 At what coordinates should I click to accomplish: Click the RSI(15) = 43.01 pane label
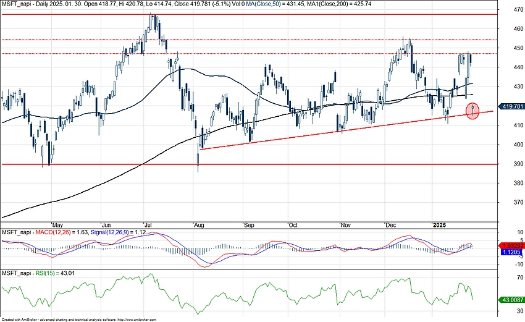[x=55, y=273]
